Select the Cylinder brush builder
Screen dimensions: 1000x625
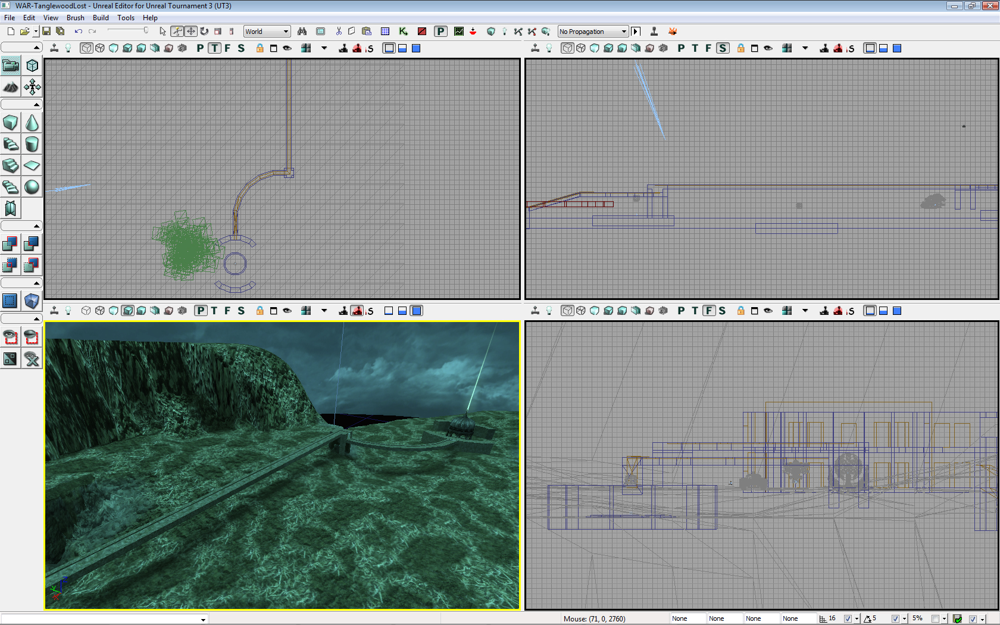(x=32, y=144)
